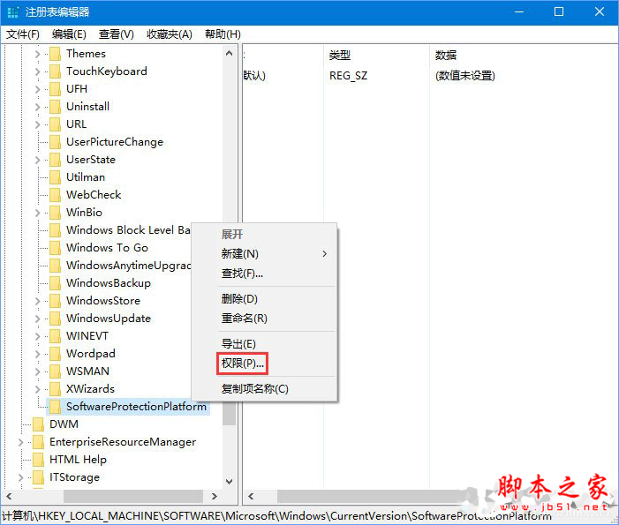Select the EnterpriseResourceManager folder icon
The width and height of the screenshot is (619, 525).
click(x=38, y=442)
